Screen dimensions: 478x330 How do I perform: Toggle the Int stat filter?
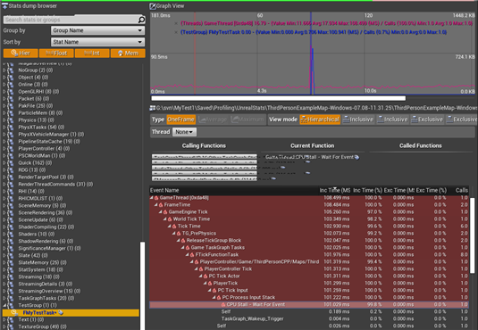[92, 54]
